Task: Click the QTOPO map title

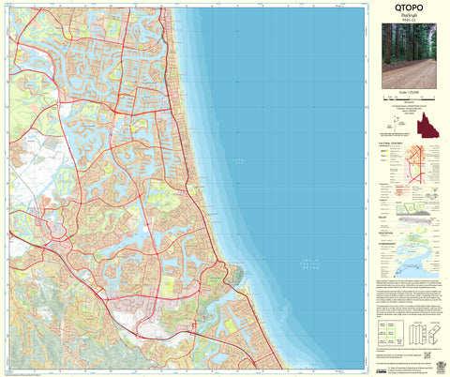Action: tap(409, 8)
